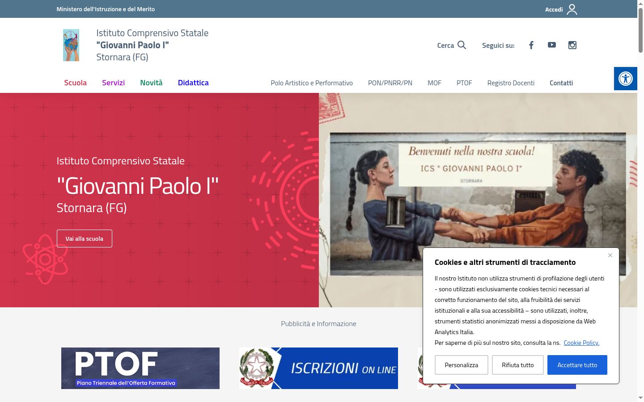644x402 pixels.
Task: Open the Didattica menu
Action: 193,83
